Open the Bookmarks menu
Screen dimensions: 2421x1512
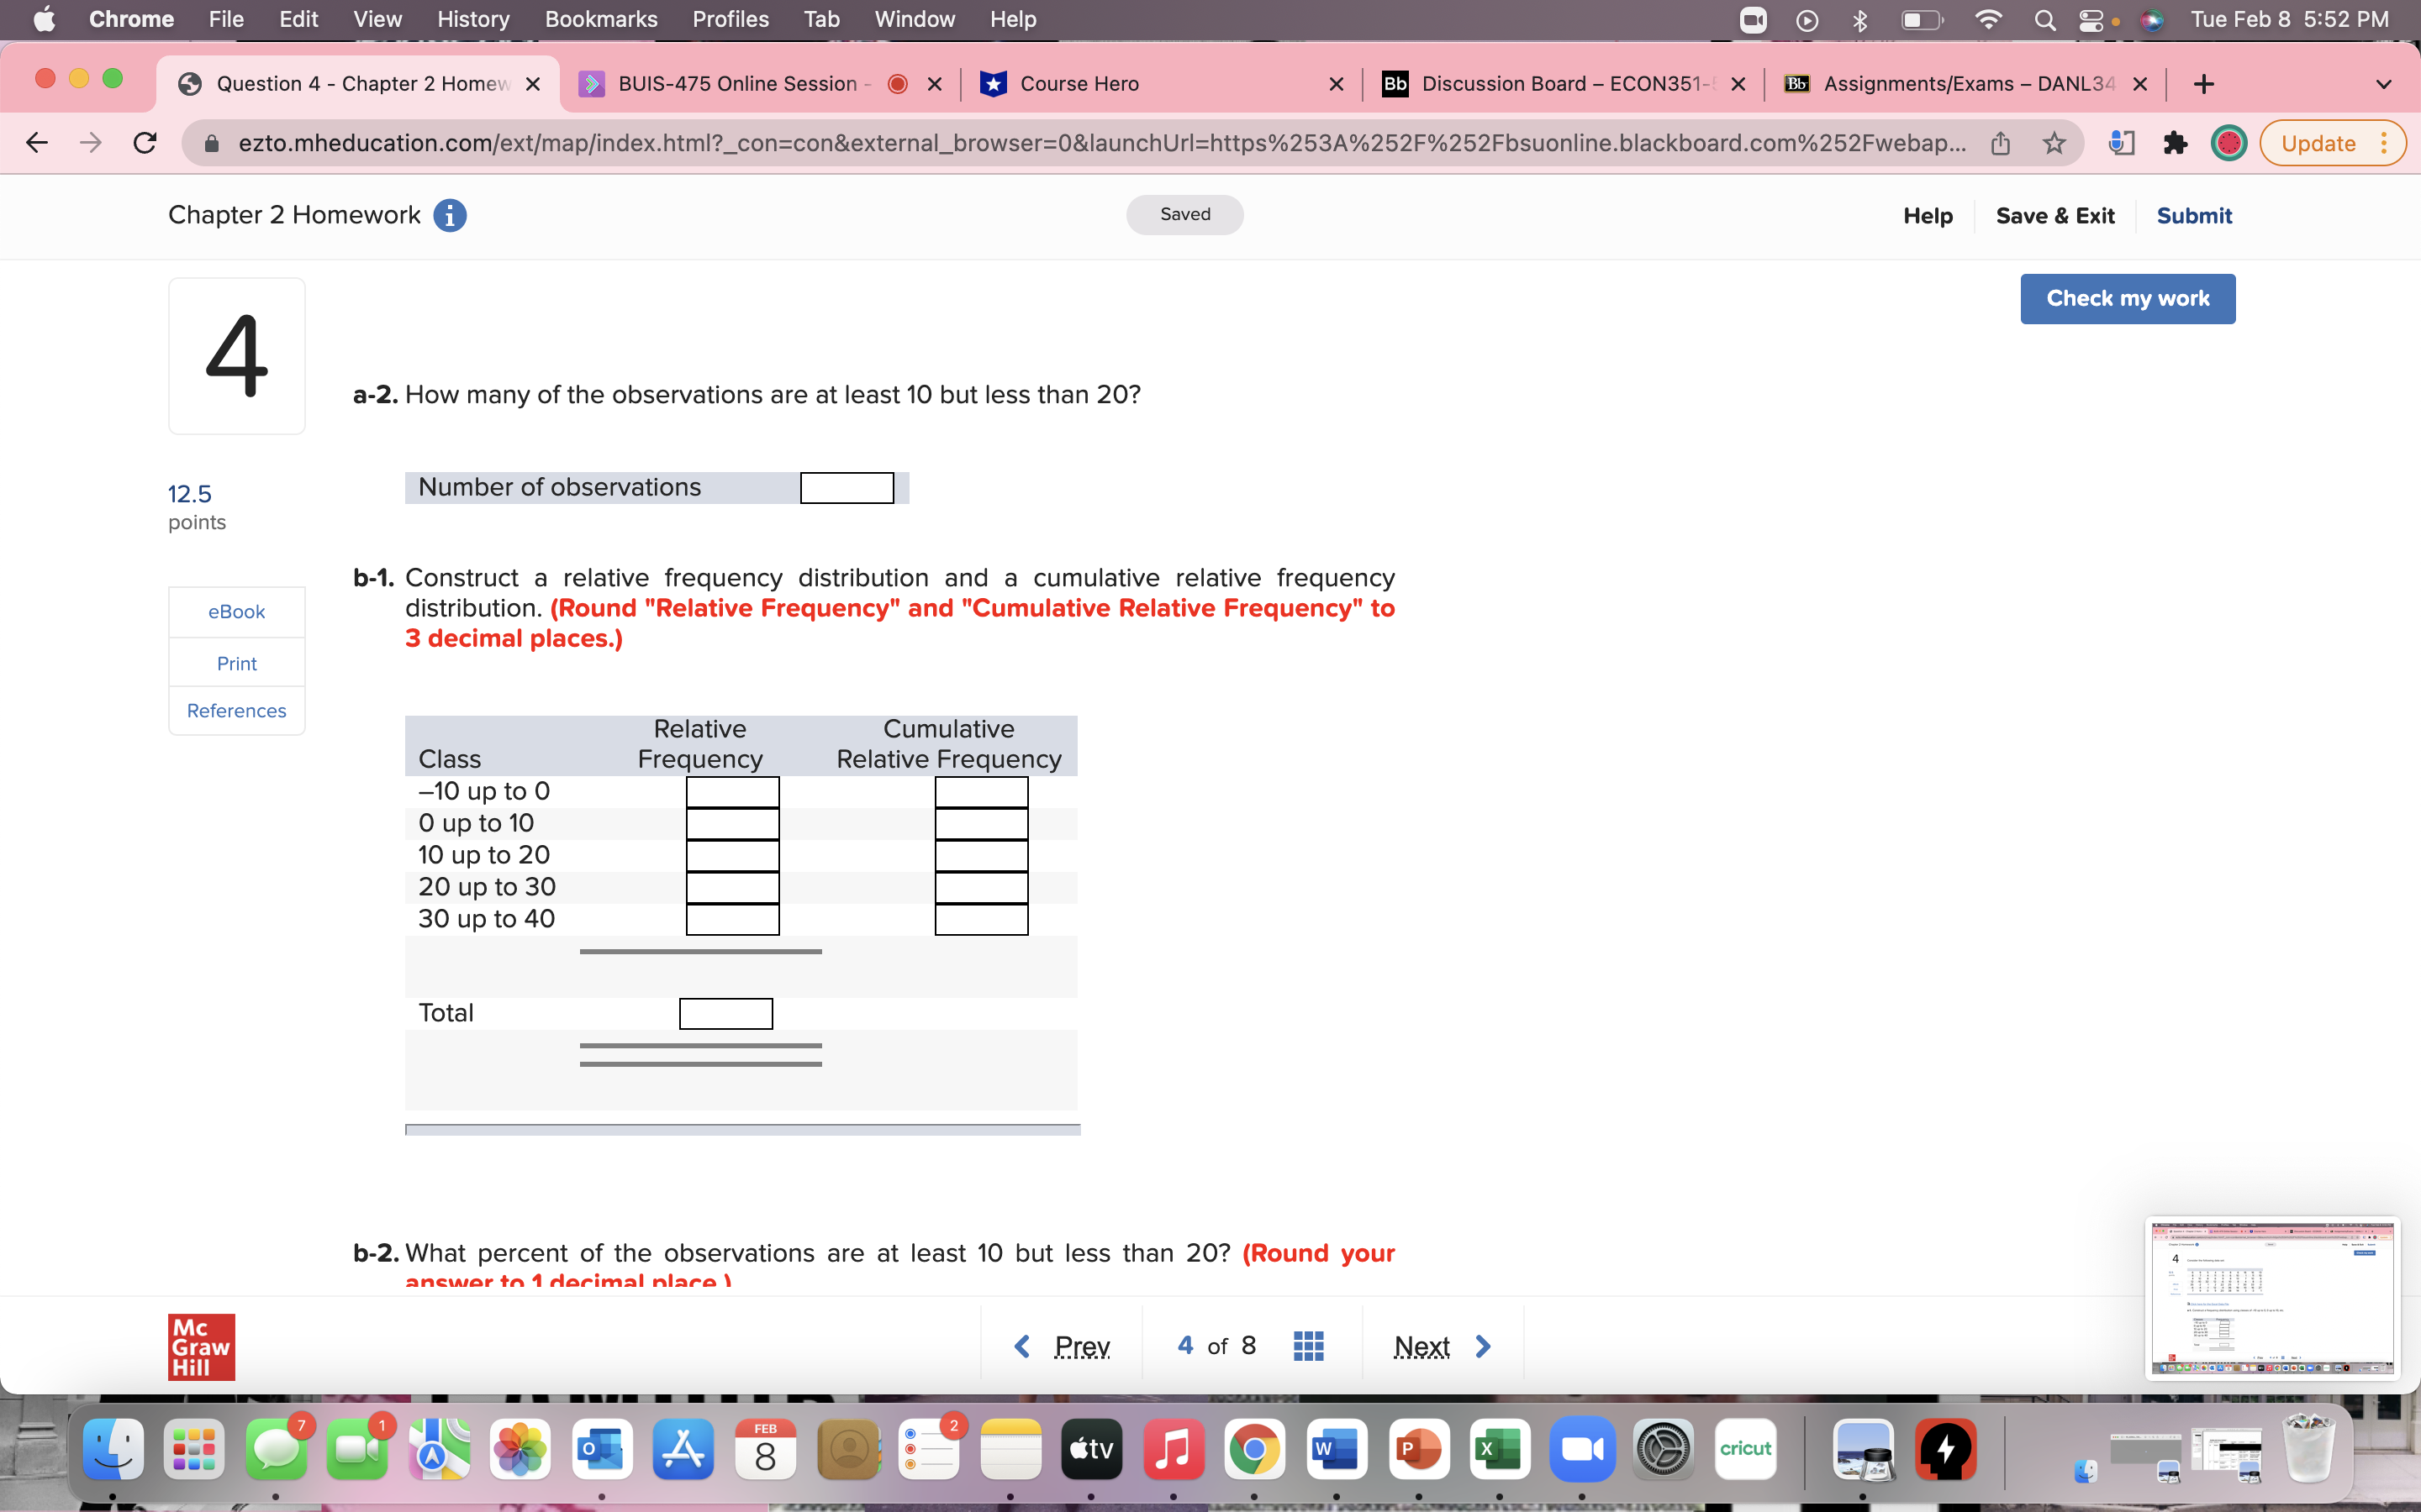pyautogui.click(x=601, y=19)
